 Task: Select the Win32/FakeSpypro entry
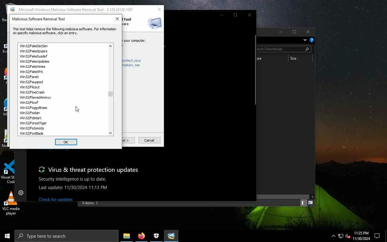34,51
